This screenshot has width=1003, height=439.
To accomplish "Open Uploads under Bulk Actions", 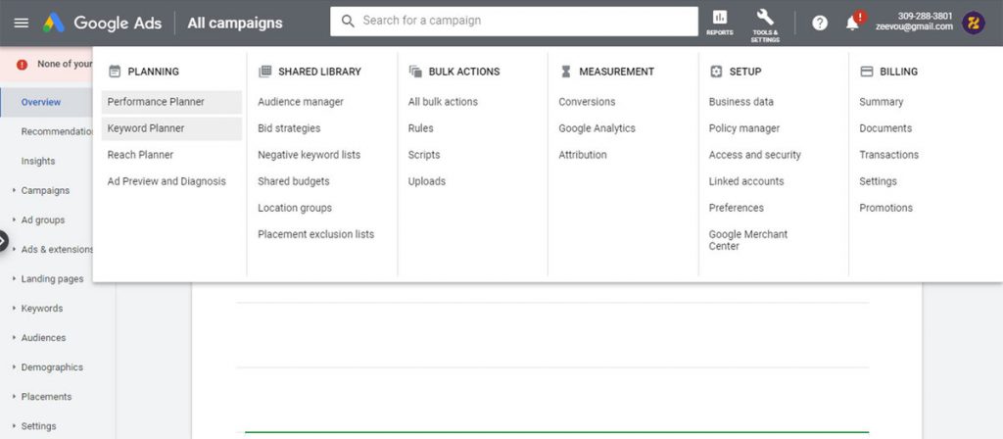I will coord(427,181).
